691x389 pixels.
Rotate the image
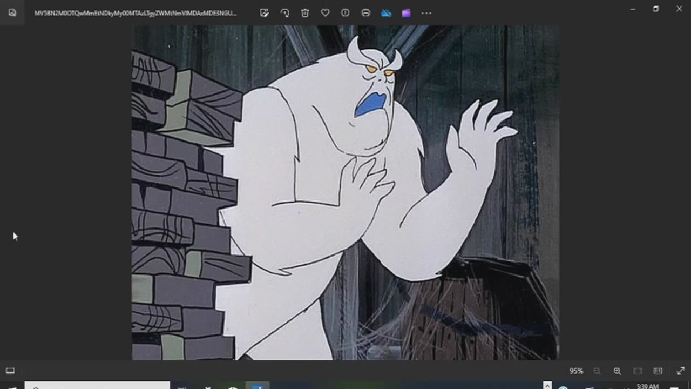285,12
